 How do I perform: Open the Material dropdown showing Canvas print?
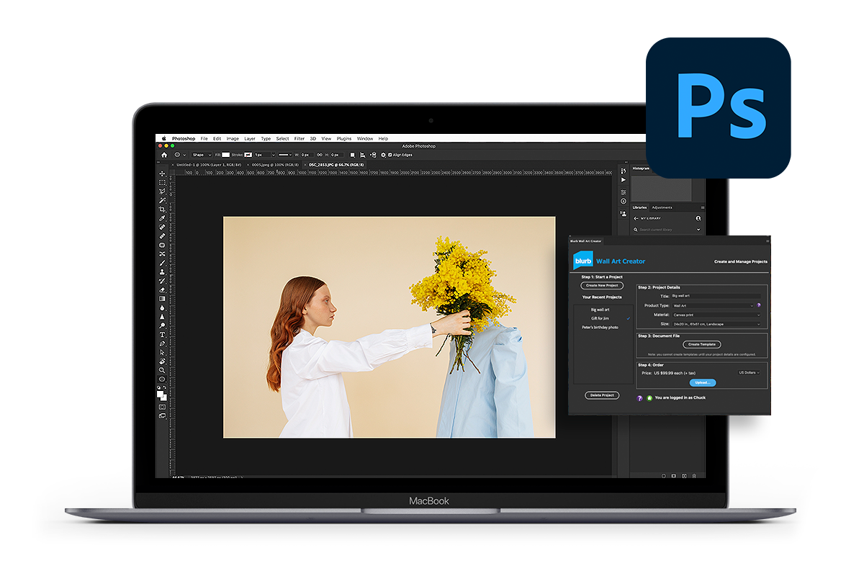716,315
